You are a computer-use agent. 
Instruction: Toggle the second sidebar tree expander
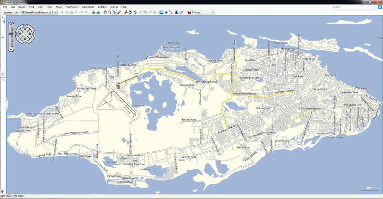pyautogui.click(x=3, y=38)
